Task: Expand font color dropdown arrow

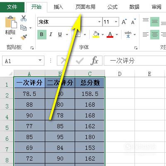Action: point(117,34)
